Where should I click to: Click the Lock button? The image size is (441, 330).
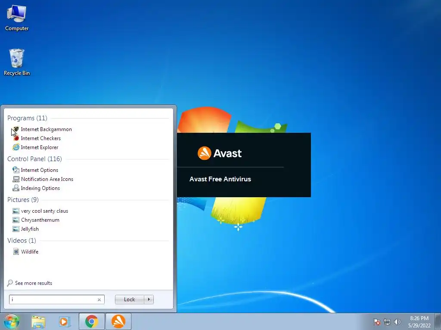pos(129,299)
